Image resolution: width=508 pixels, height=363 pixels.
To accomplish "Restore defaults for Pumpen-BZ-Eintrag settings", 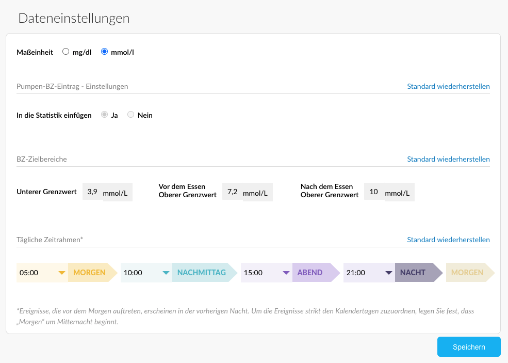I will tap(448, 86).
